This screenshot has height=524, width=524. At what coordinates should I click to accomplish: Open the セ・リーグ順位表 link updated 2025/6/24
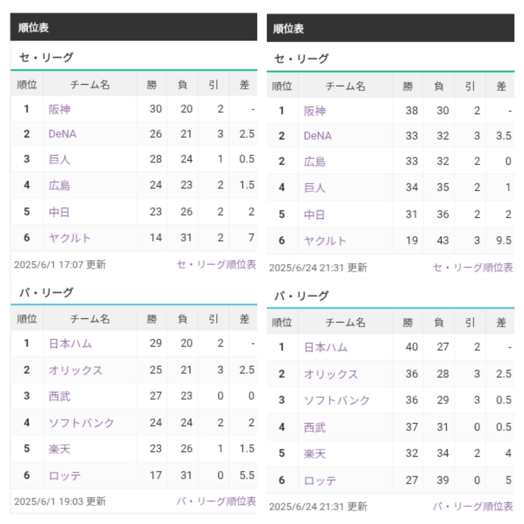(473, 267)
